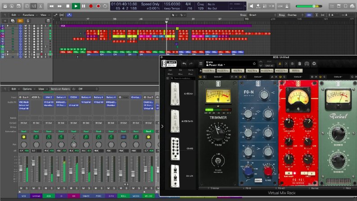Select the SNARE channel name label
The height and width of the screenshot is (201, 357).
point(86,196)
